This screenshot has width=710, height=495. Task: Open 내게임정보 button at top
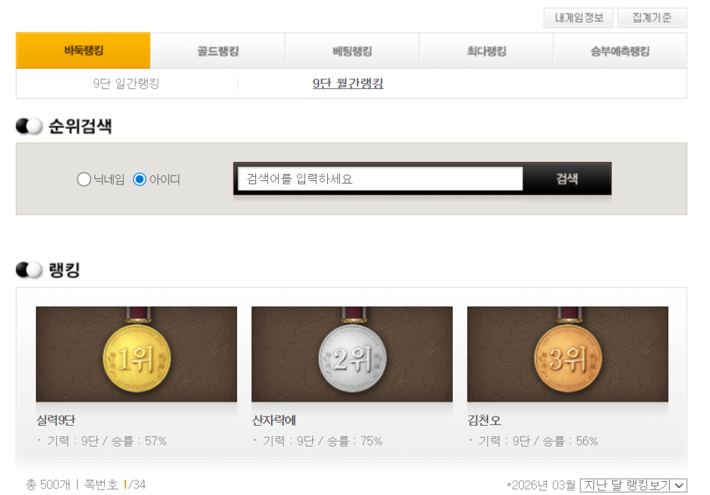578,18
